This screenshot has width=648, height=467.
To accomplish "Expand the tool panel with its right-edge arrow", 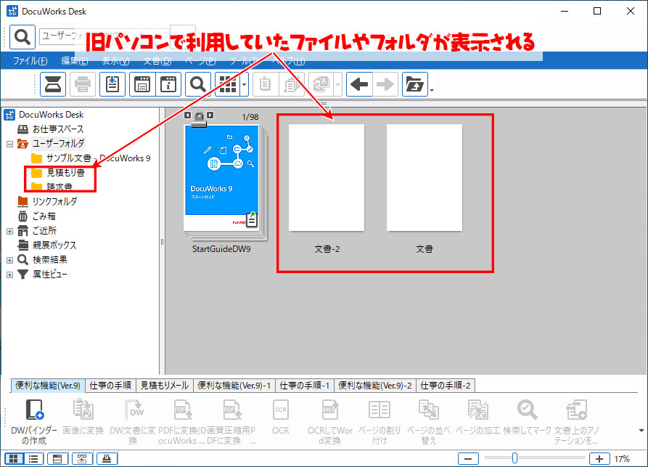I will (x=641, y=431).
